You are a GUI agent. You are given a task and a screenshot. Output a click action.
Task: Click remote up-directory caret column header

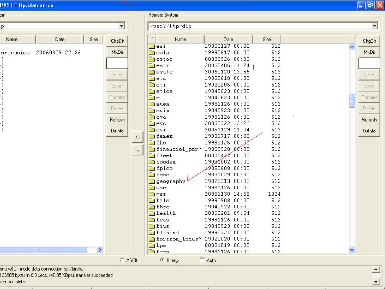pyautogui.click(x=152, y=39)
